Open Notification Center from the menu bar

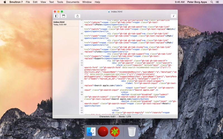point(217,2)
